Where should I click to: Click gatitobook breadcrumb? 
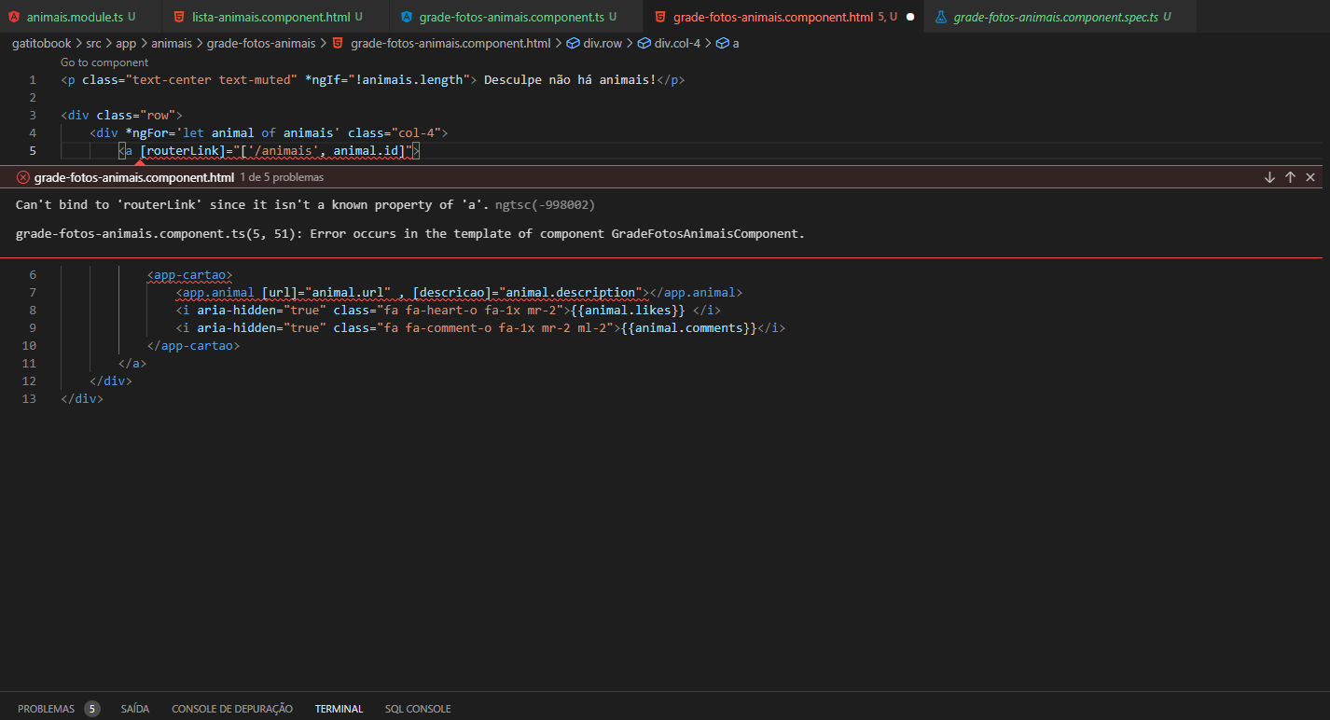coord(41,43)
